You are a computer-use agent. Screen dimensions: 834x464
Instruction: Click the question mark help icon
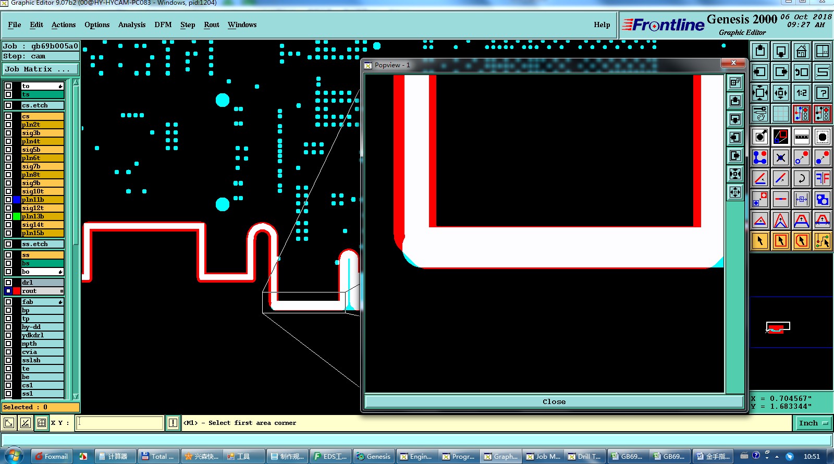(x=823, y=93)
